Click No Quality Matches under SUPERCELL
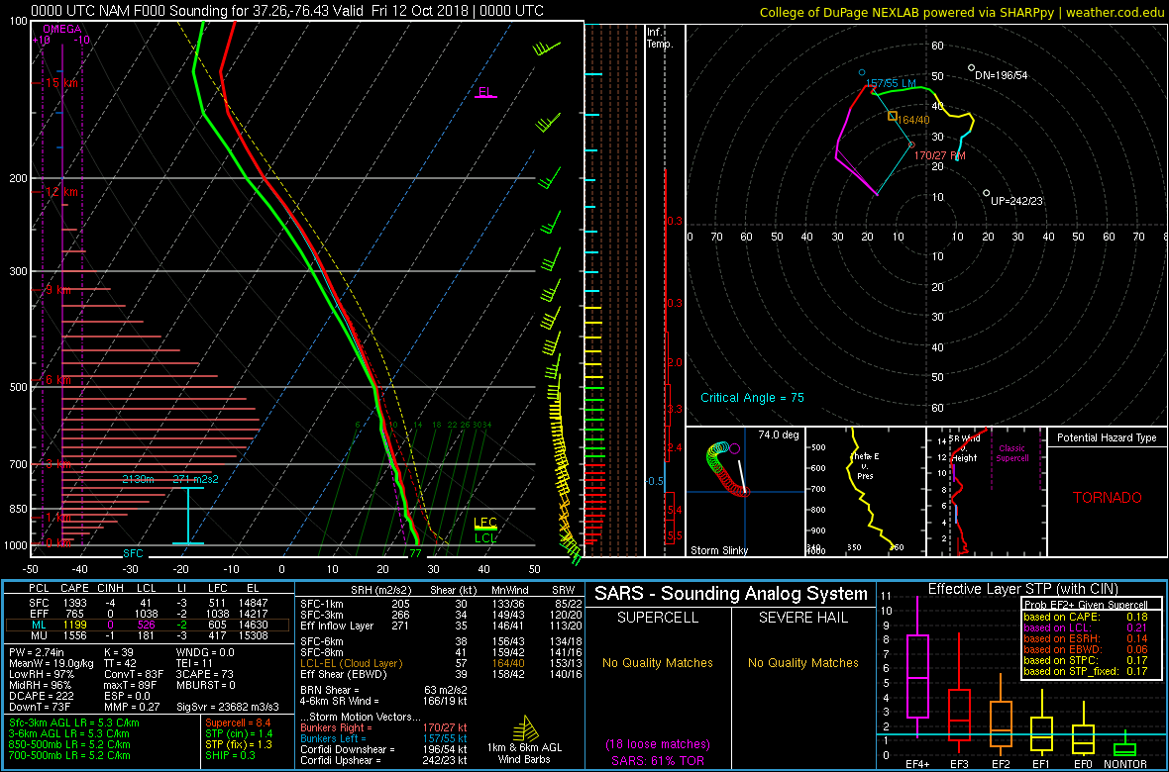 pos(658,663)
